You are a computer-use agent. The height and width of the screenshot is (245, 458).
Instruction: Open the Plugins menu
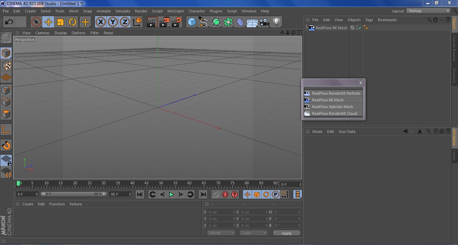coord(216,11)
